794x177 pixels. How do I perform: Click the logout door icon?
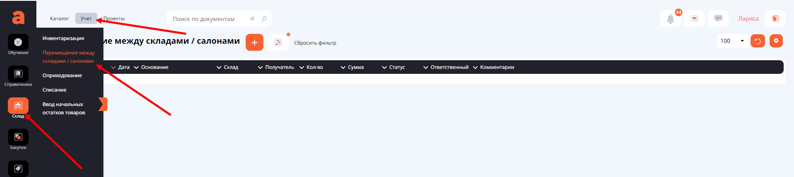click(775, 19)
